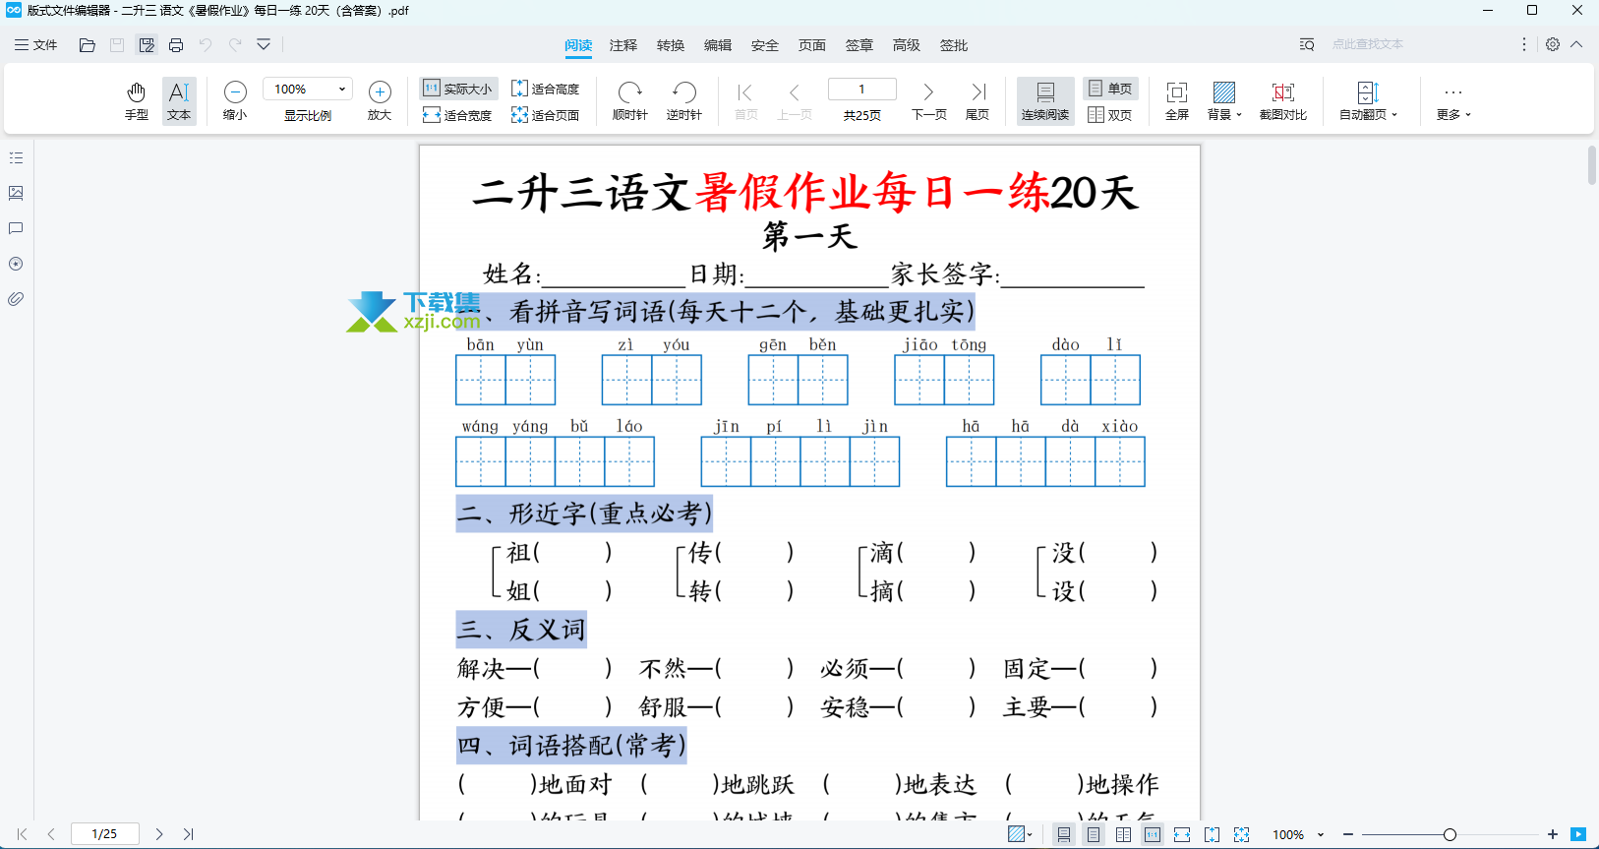
Task: Switch to 双页 double page view
Action: (1110, 115)
